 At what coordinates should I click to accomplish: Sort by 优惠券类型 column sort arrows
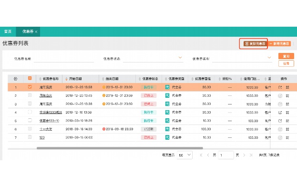click(166, 79)
